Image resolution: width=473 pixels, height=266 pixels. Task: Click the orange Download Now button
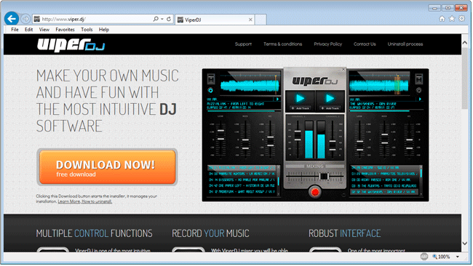107,167
